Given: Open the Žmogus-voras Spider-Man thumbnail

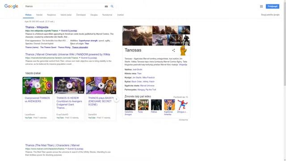Looking at the screenshot, I should coord(183,105).
